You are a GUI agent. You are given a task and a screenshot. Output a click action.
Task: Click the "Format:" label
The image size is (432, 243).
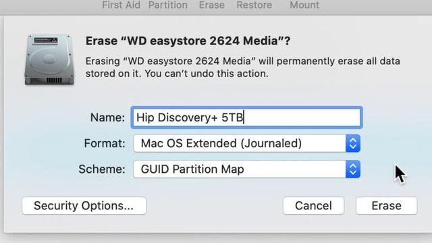[x=105, y=143]
